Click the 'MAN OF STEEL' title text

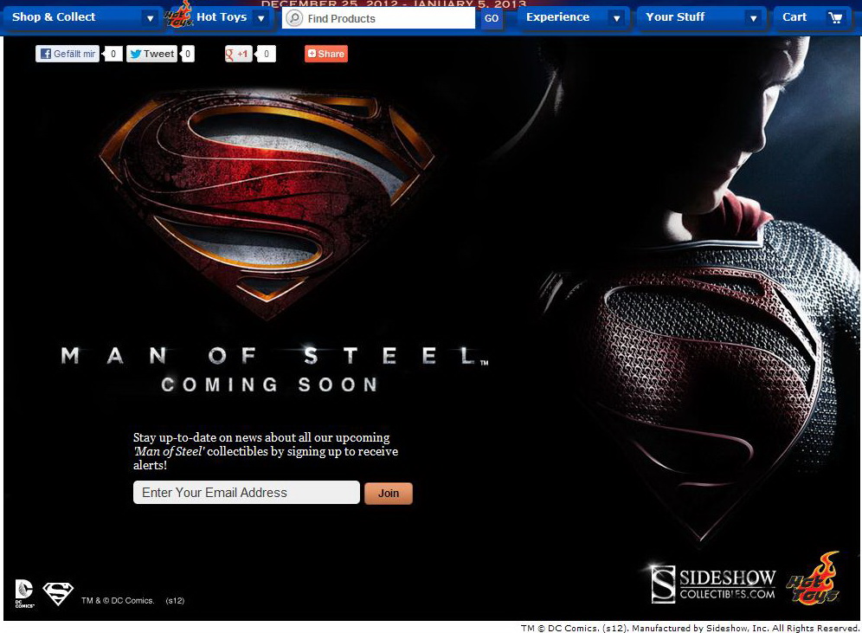tap(273, 356)
